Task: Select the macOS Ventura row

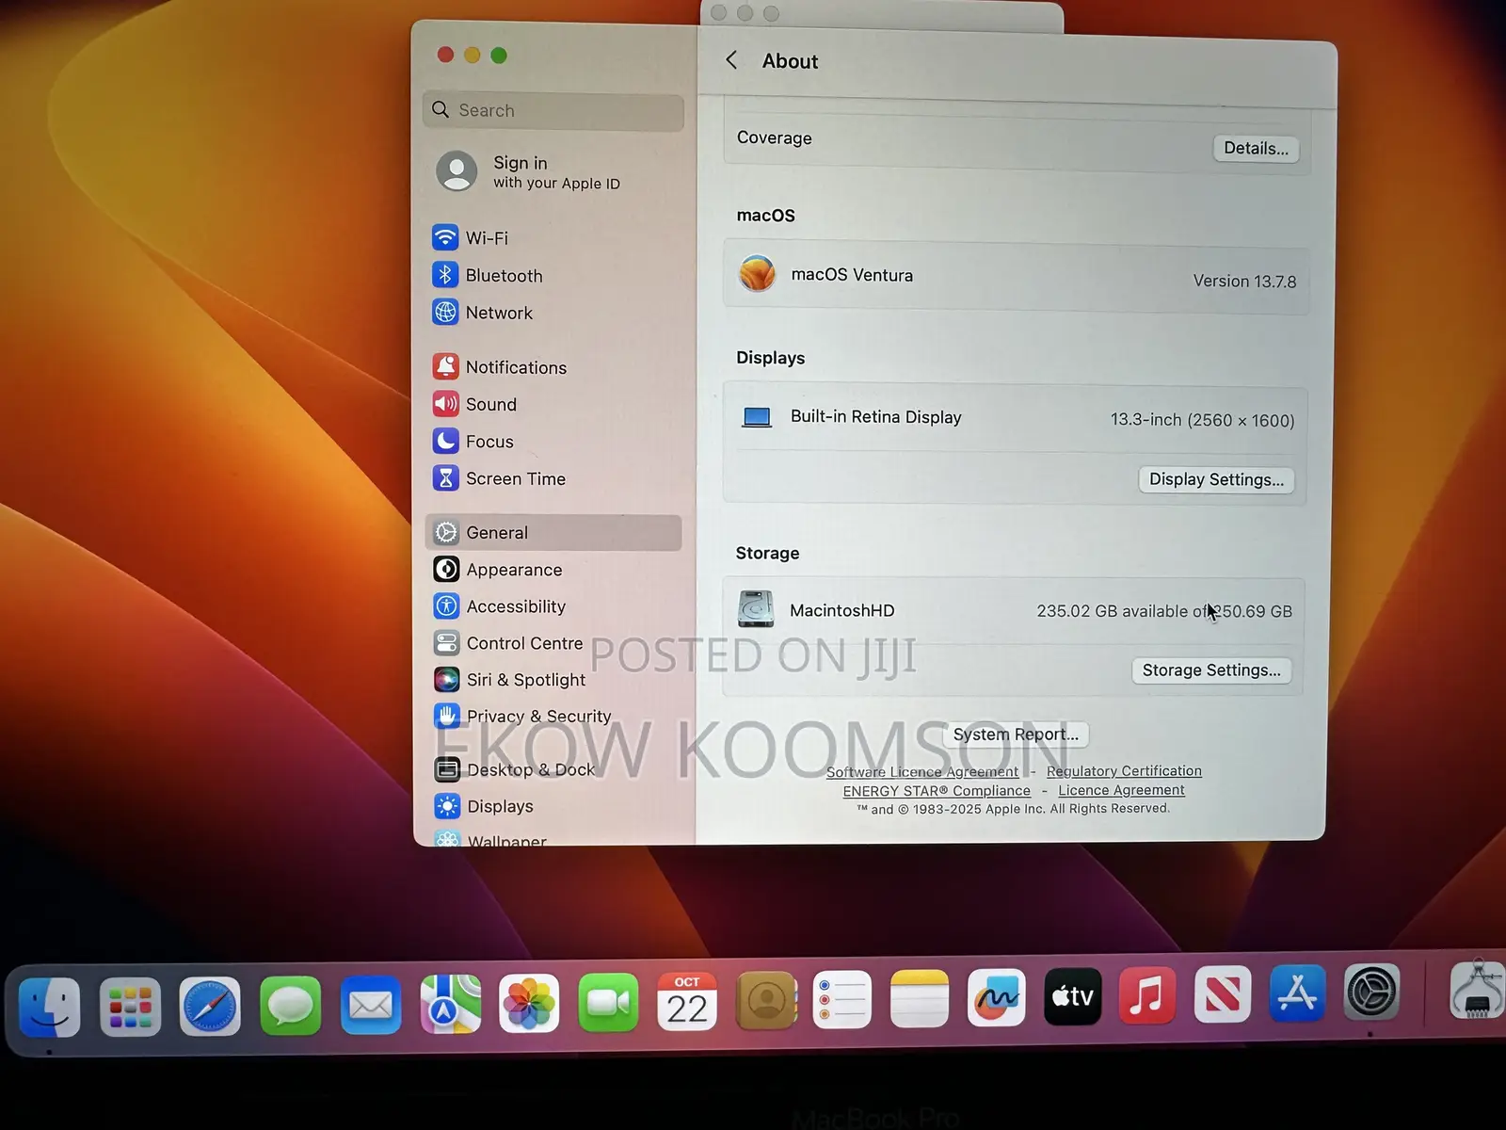Action: coord(1016,276)
